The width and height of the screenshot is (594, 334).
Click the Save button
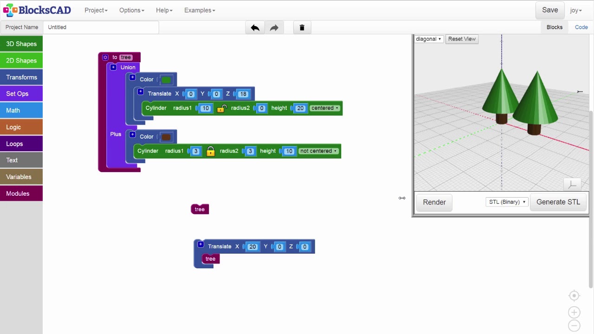550,10
